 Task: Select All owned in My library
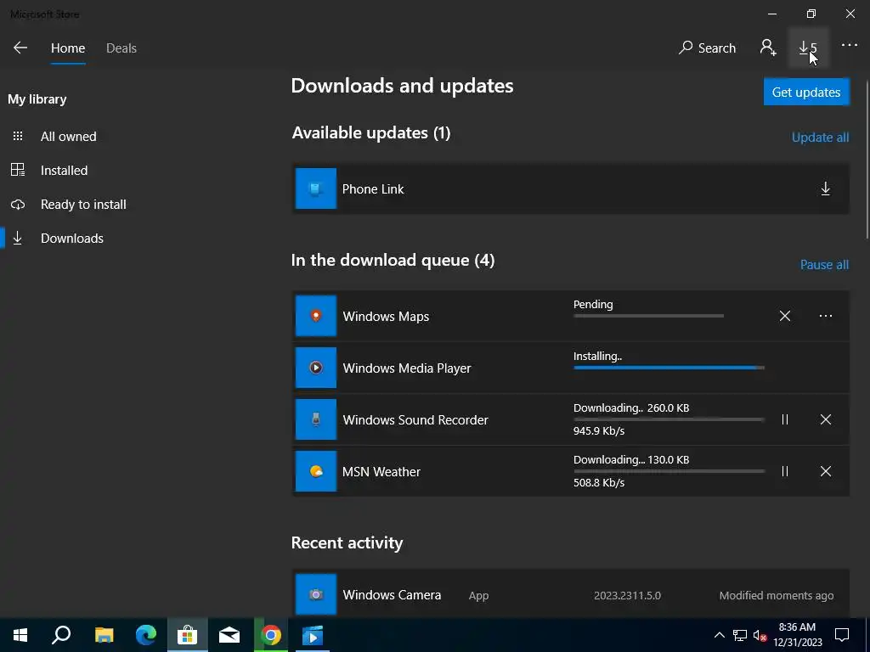coord(69,137)
